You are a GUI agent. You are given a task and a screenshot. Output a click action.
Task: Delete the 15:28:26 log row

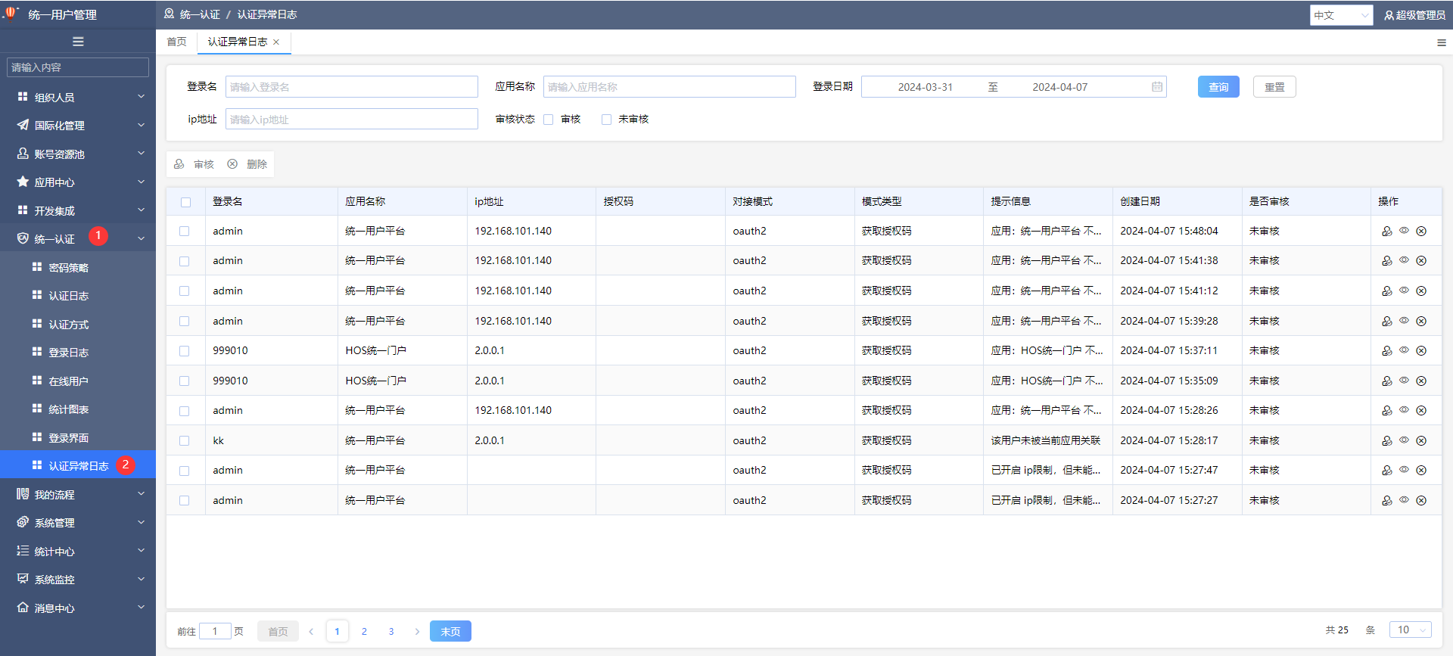[1421, 410]
